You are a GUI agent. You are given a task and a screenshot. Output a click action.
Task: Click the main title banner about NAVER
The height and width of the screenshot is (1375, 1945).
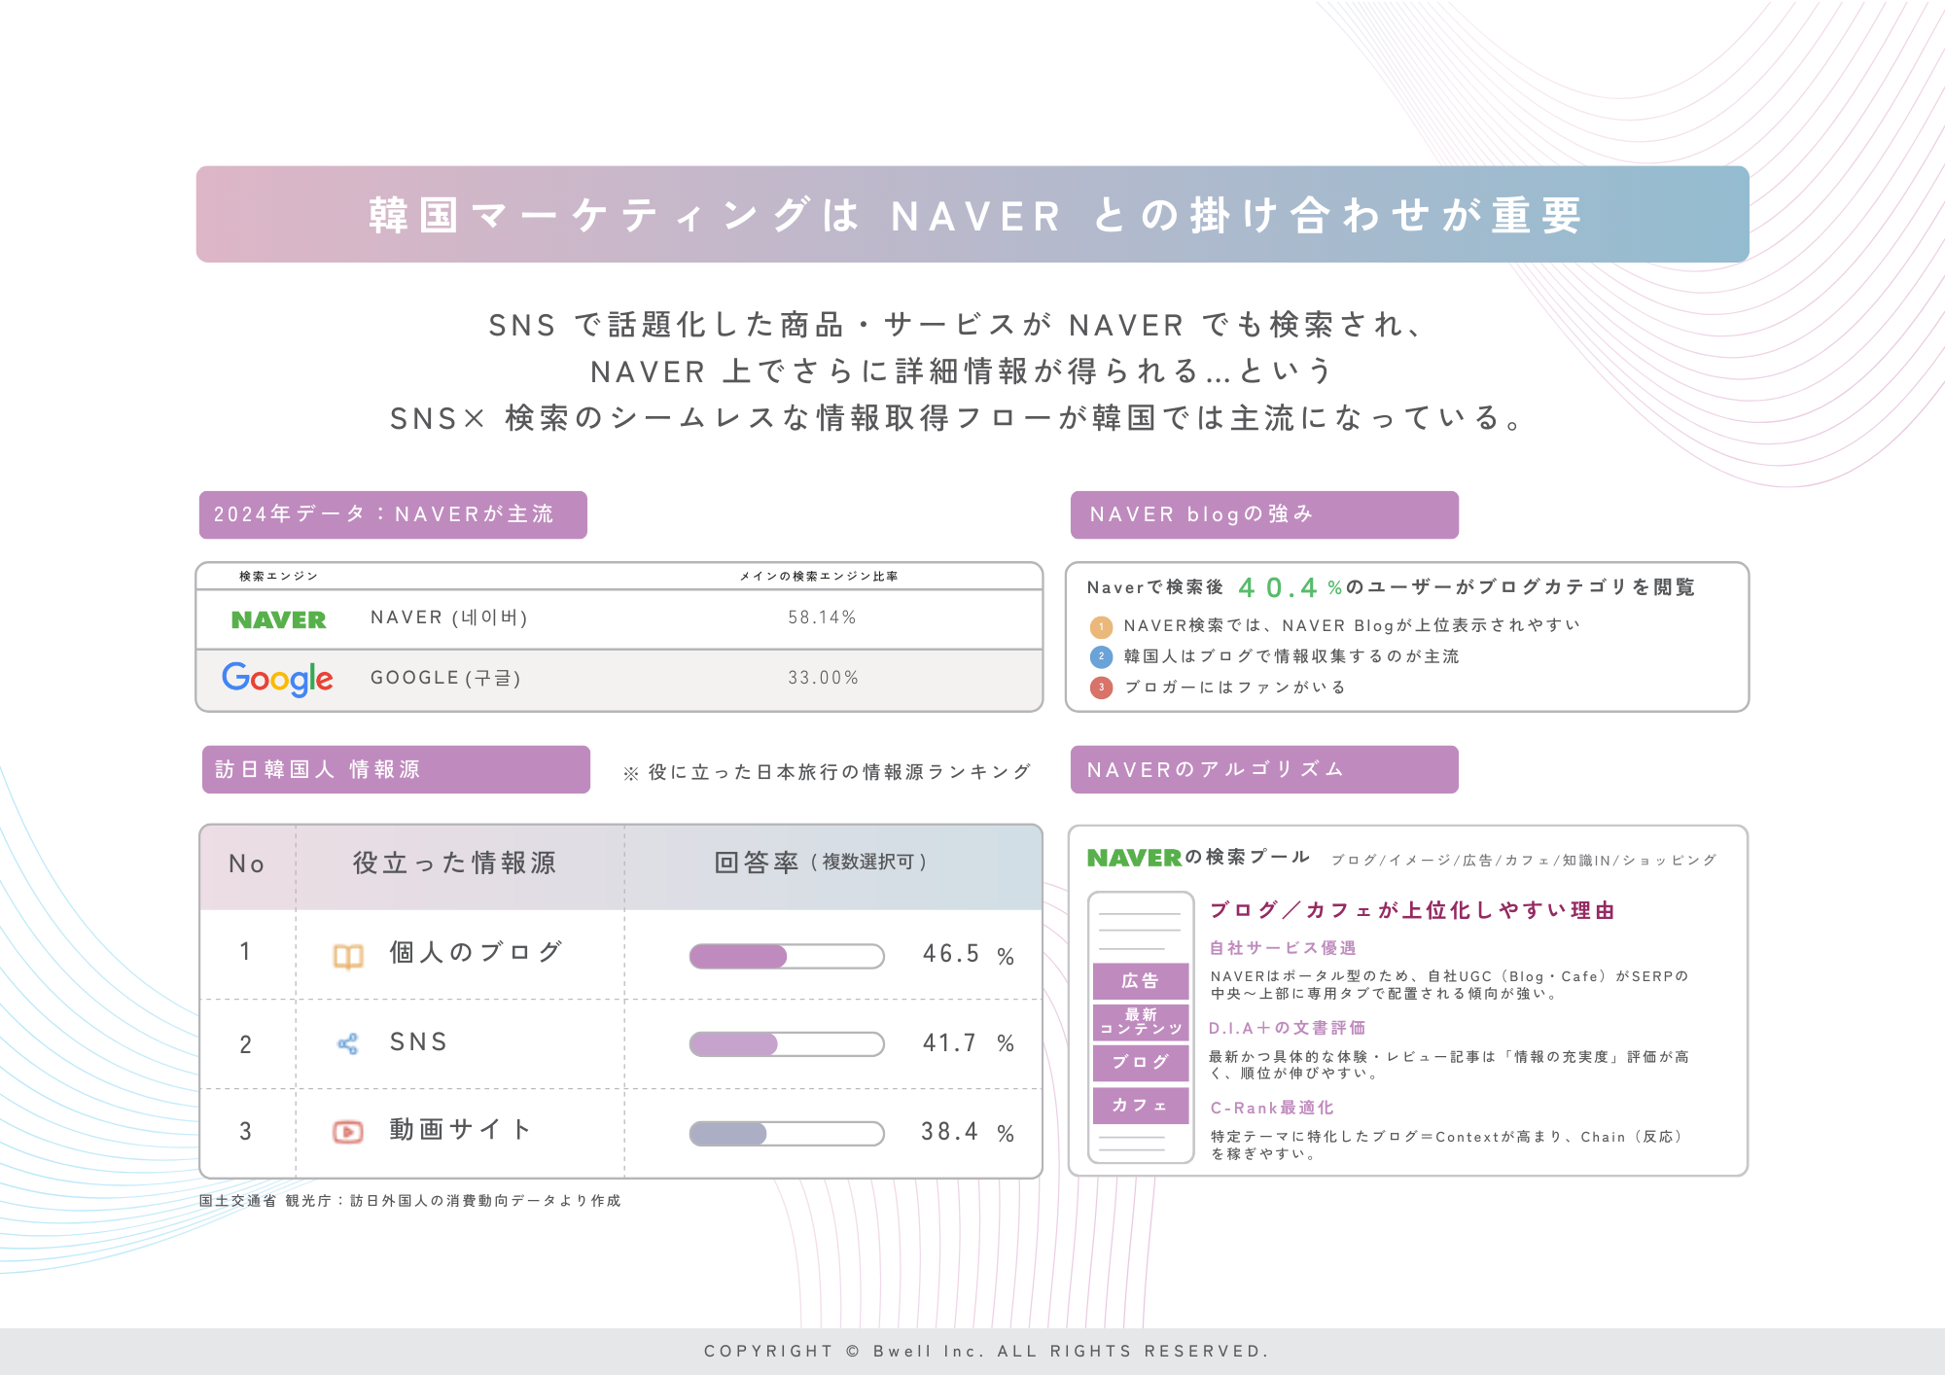click(x=972, y=214)
